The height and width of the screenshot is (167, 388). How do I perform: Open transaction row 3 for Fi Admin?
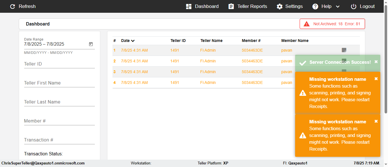pos(208,72)
